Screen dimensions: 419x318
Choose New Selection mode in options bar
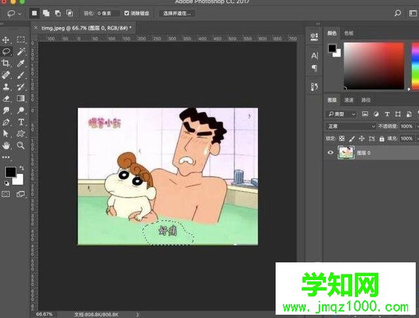click(x=35, y=13)
